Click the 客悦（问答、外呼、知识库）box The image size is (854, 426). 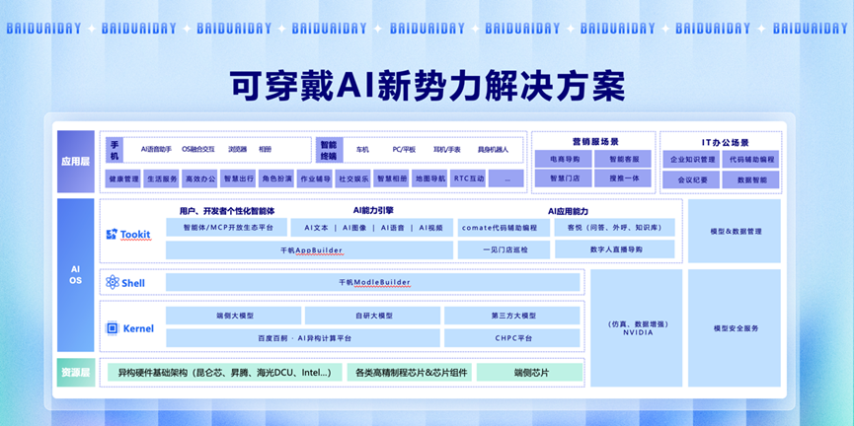(615, 228)
